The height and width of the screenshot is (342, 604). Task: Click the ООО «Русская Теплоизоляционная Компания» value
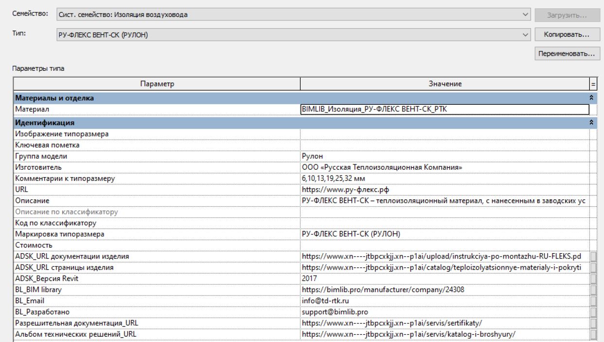pyautogui.click(x=382, y=168)
